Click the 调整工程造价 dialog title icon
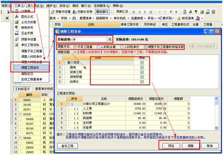Image resolution: width=223 pixels, height=155 pixels. (57, 31)
